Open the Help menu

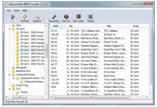pyautogui.click(x=25, y=10)
